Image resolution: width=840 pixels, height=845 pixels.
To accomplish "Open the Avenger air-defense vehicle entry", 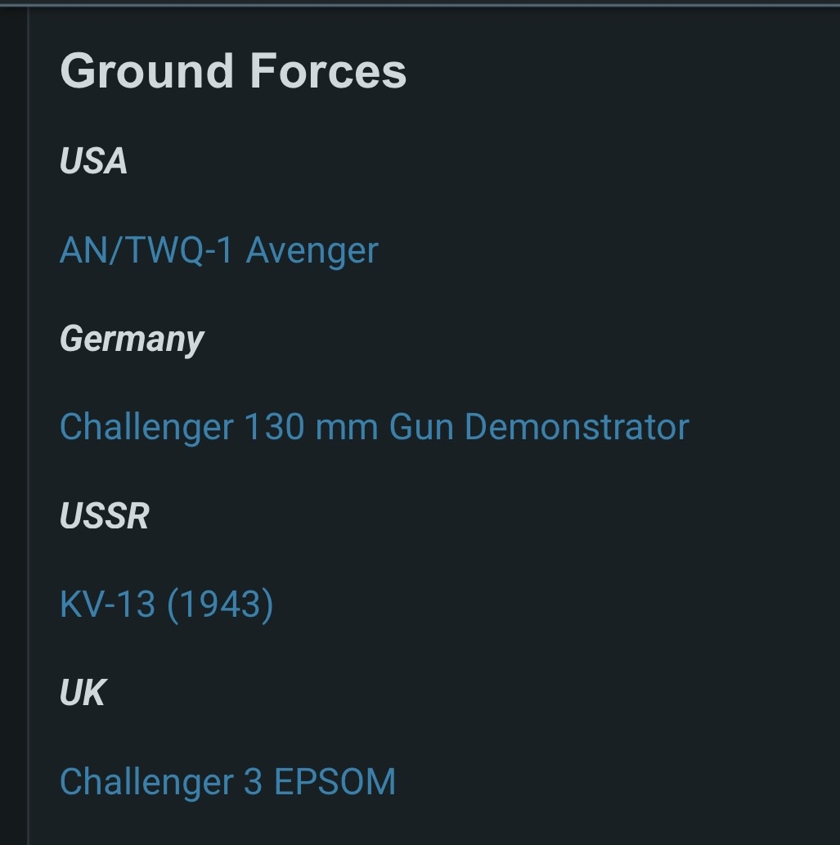I will (218, 250).
